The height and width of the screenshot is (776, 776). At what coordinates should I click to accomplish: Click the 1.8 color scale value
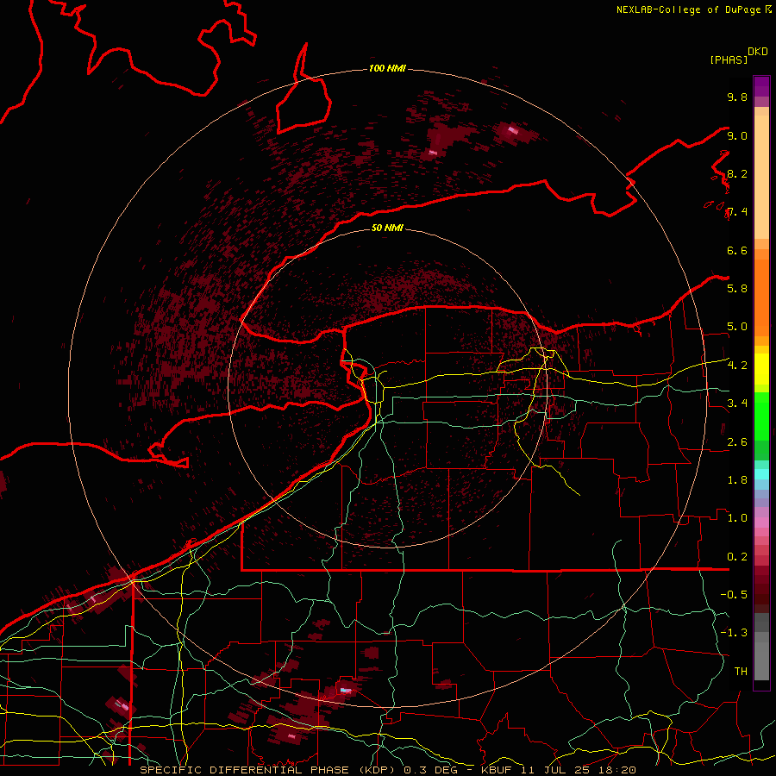737,480
